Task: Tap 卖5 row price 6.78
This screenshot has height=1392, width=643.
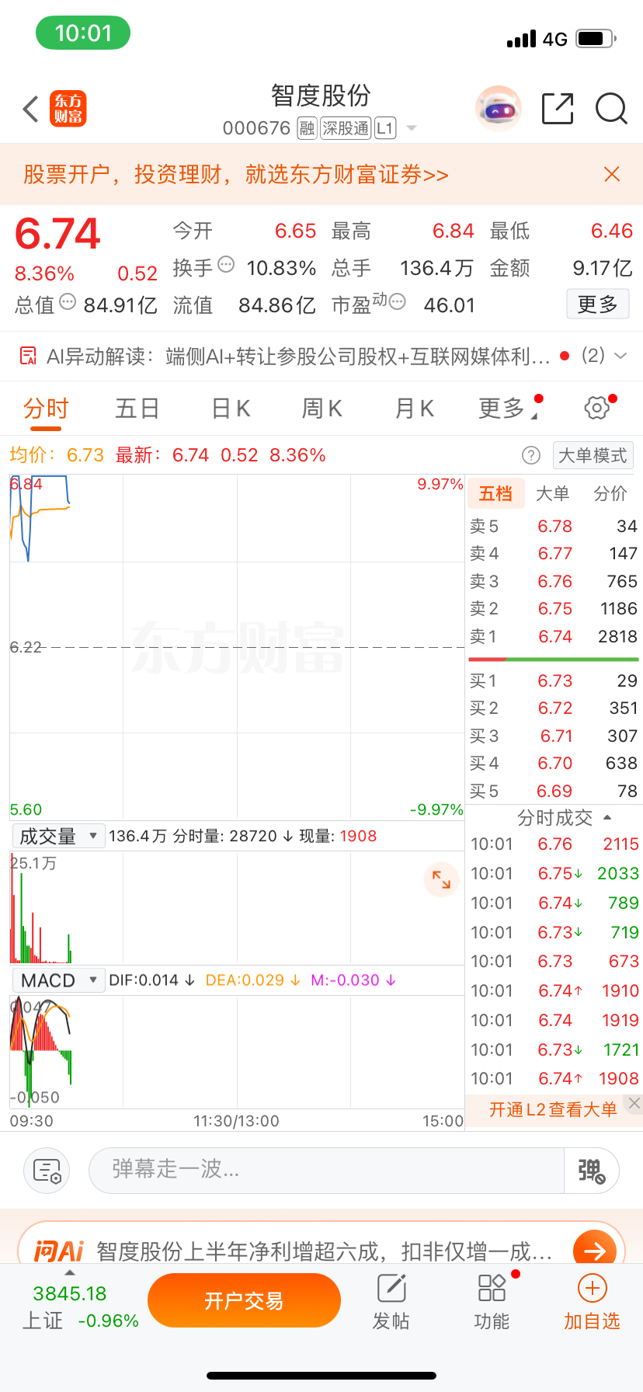Action: [555, 527]
